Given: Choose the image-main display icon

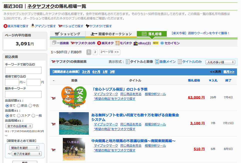Looking at the screenshot, I should tap(157, 62).
